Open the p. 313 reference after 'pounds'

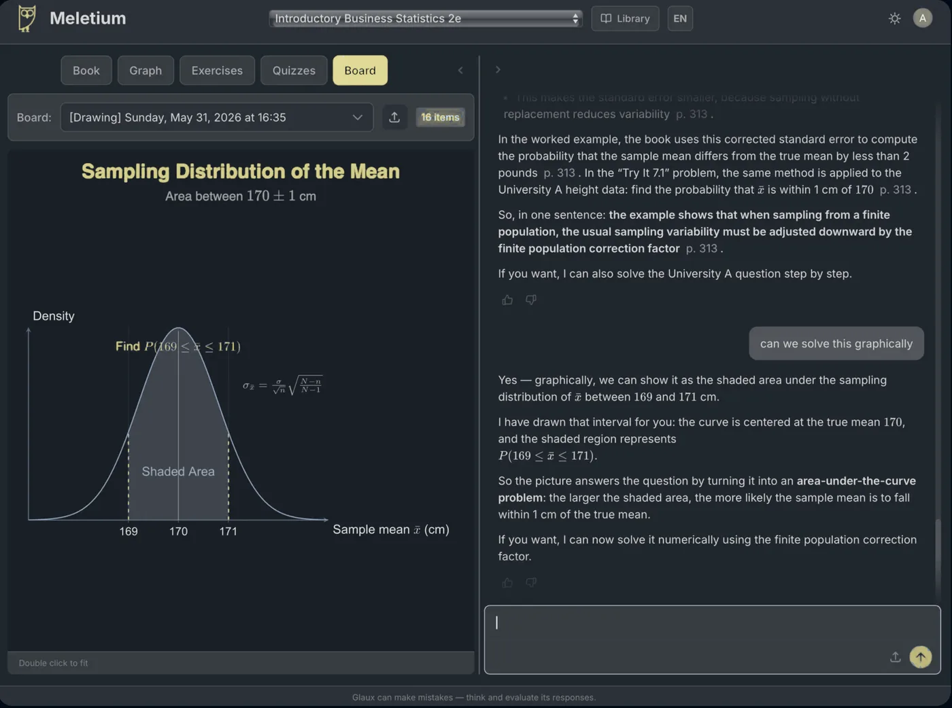560,173
